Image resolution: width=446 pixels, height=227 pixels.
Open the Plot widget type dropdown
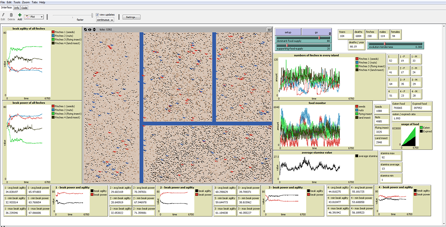(34, 17)
